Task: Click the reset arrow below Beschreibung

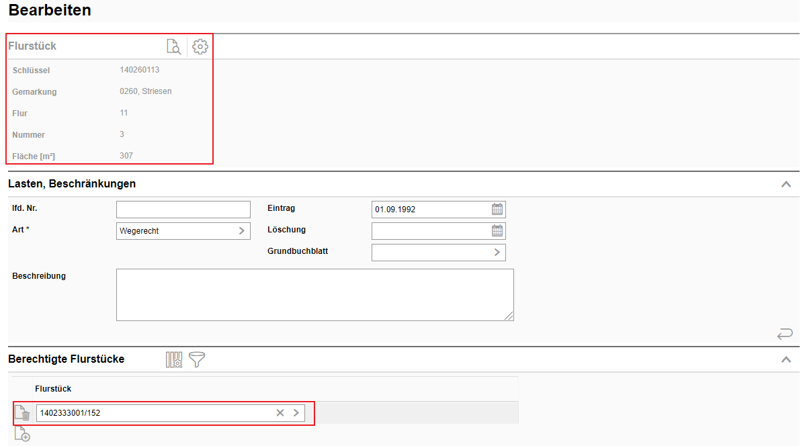Action: [x=784, y=334]
